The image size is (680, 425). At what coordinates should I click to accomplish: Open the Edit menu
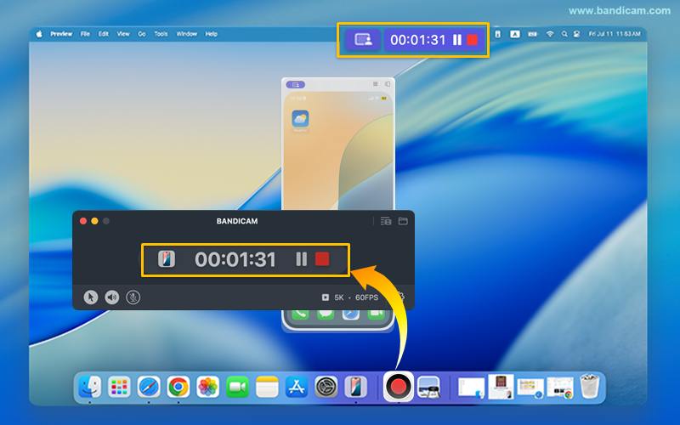coord(103,34)
